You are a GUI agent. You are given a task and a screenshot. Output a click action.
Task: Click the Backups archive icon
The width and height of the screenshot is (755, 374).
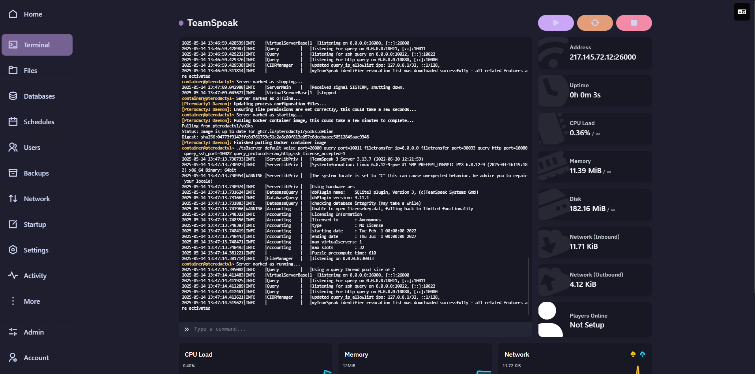tap(13, 173)
